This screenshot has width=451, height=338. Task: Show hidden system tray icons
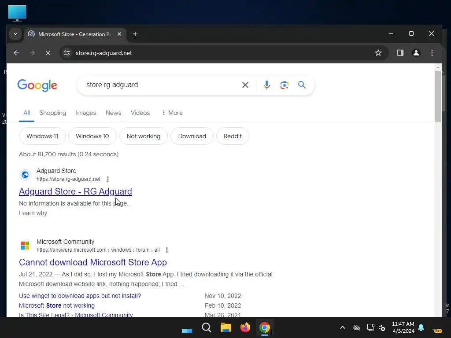click(x=342, y=327)
